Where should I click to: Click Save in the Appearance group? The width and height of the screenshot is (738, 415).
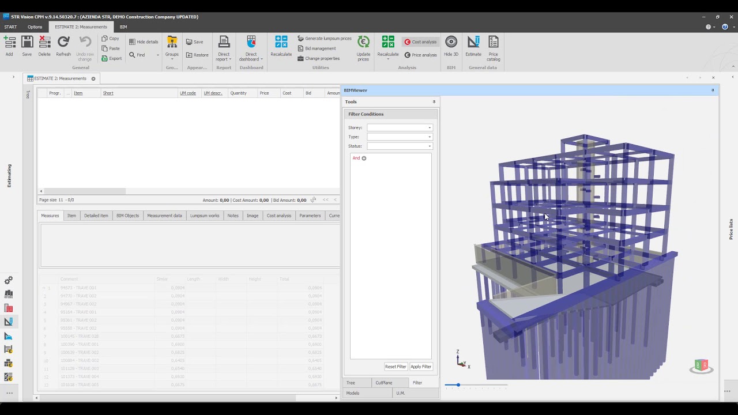pos(194,42)
